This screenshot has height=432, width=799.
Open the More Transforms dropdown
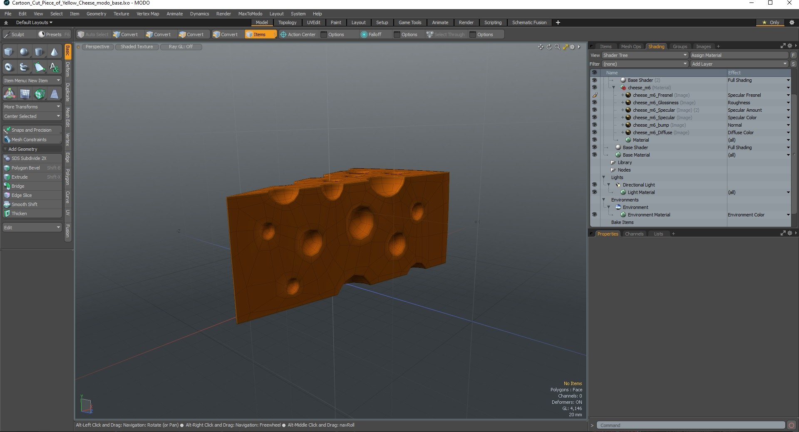tap(32, 107)
